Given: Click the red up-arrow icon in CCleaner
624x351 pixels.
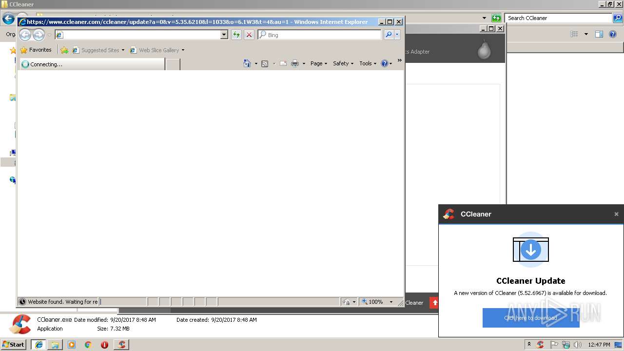Looking at the screenshot, I should click(x=435, y=303).
